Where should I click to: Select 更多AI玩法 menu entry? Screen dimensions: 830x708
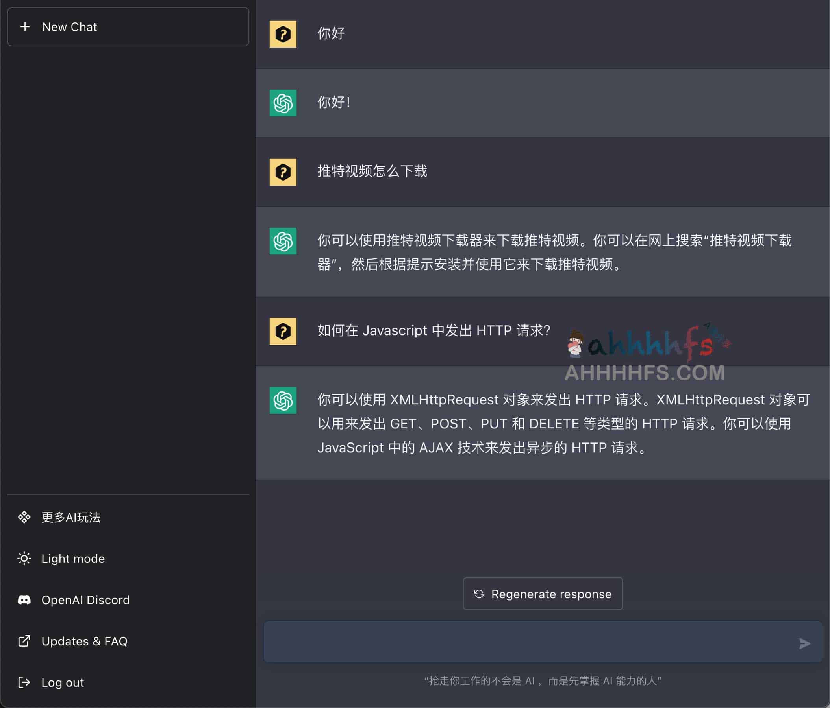(71, 518)
